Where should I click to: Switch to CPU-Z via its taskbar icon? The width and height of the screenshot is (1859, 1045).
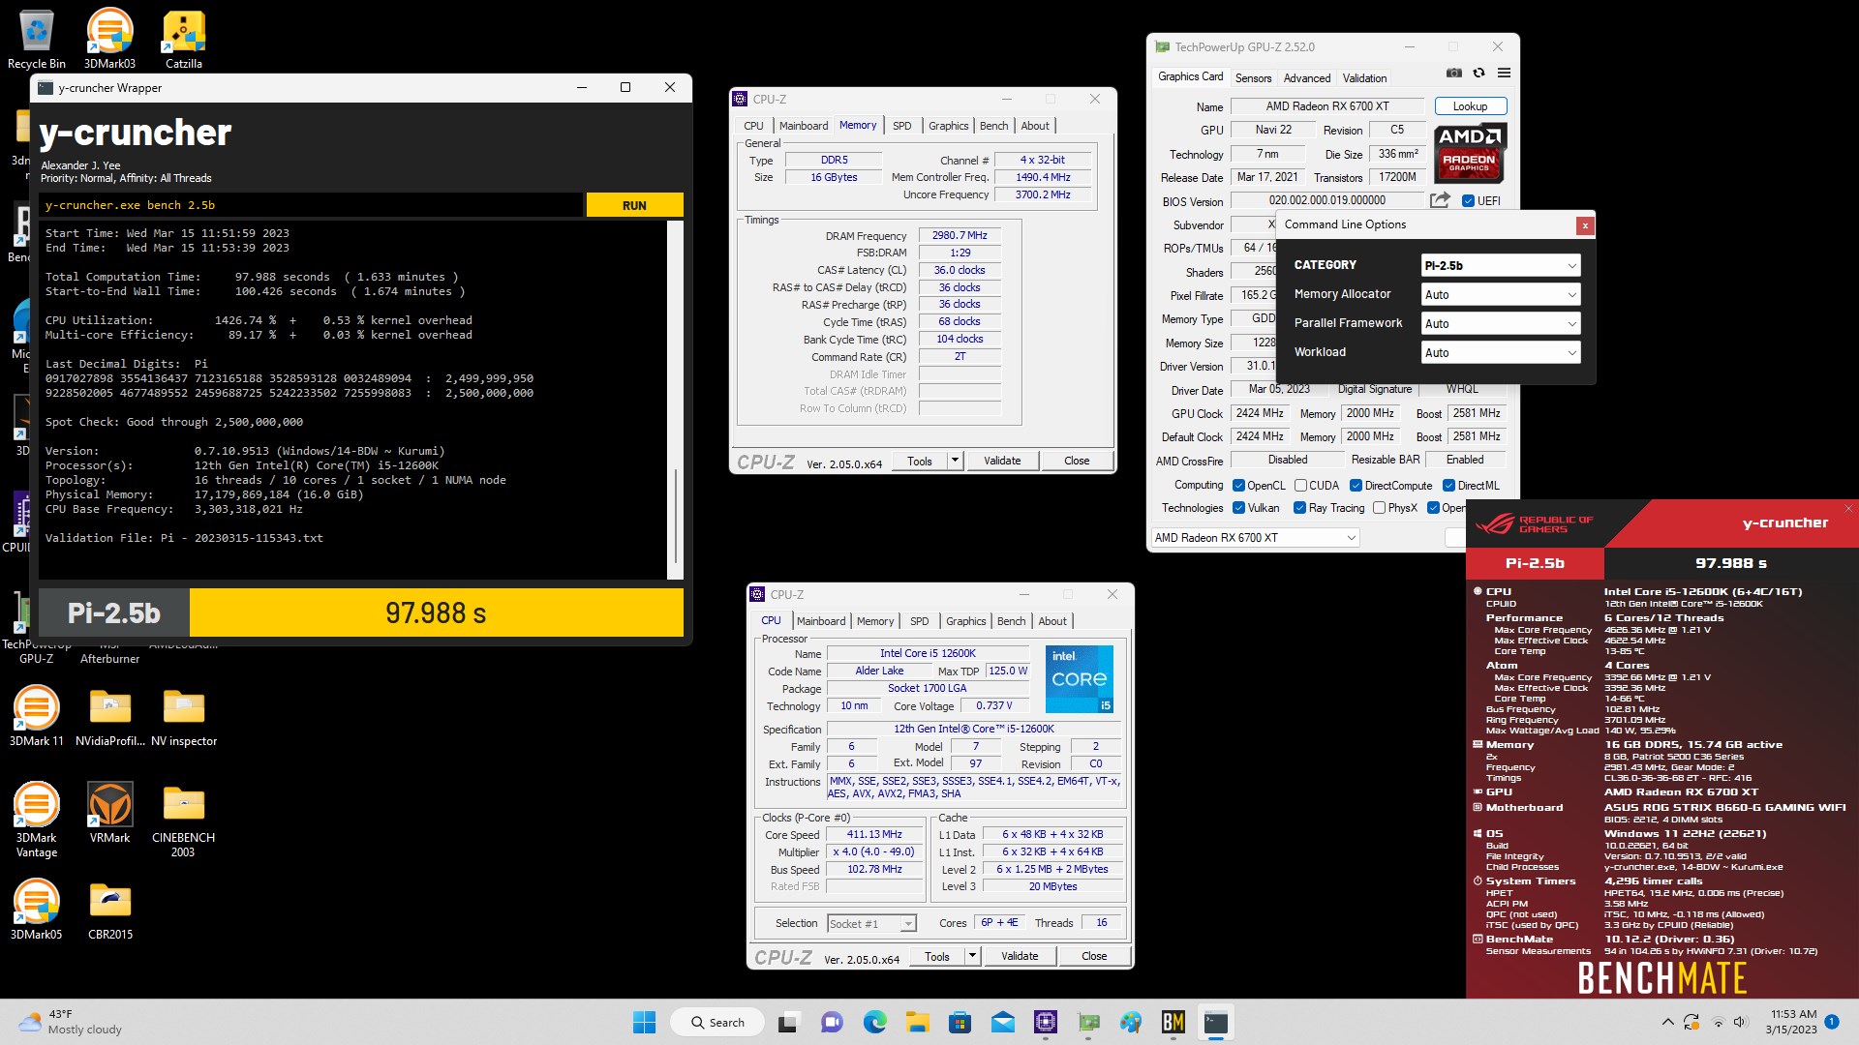1046,1022
